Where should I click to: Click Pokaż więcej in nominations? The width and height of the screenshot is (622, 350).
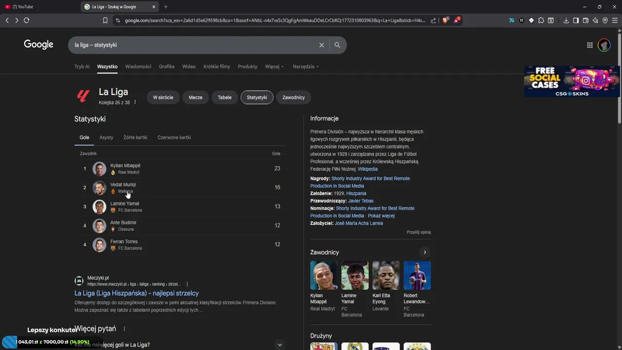tap(381, 216)
